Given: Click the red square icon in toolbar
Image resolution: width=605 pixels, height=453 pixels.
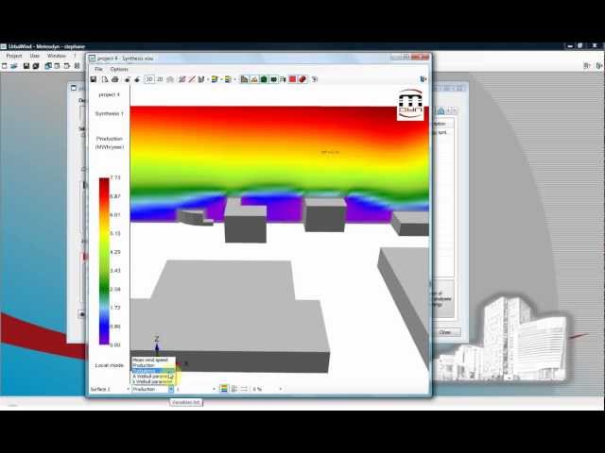Looking at the screenshot, I should click(x=292, y=79).
